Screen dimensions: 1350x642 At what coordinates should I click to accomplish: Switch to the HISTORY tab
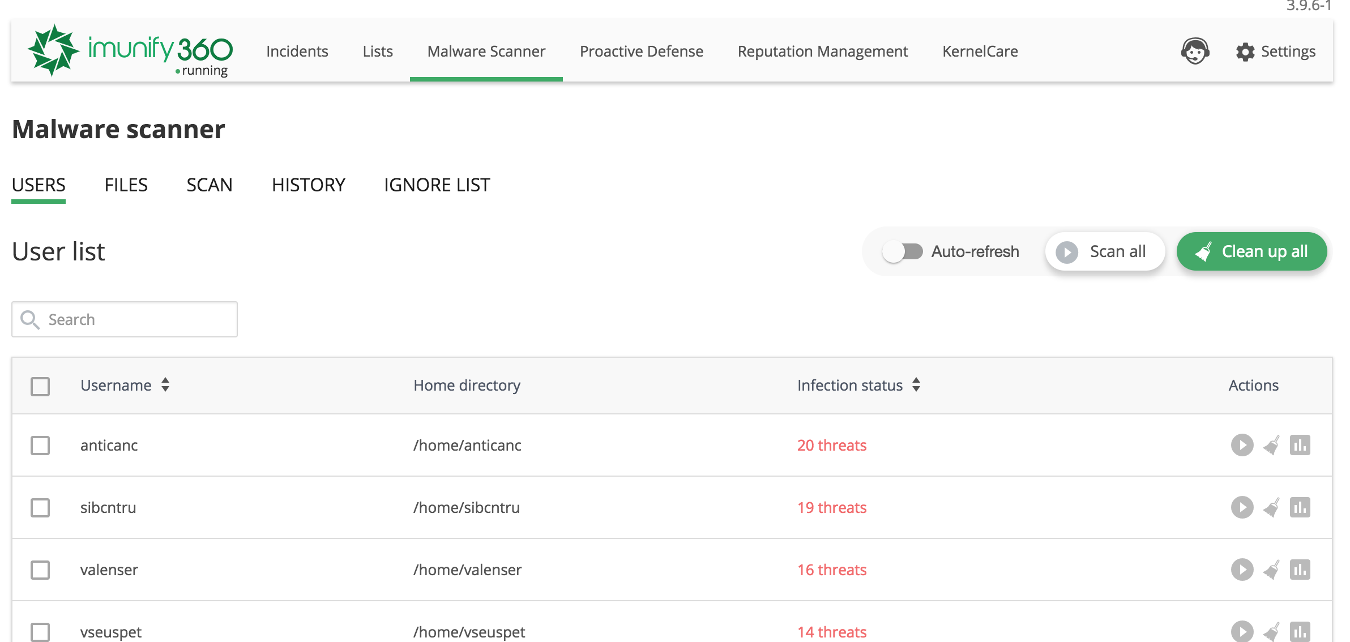308,185
